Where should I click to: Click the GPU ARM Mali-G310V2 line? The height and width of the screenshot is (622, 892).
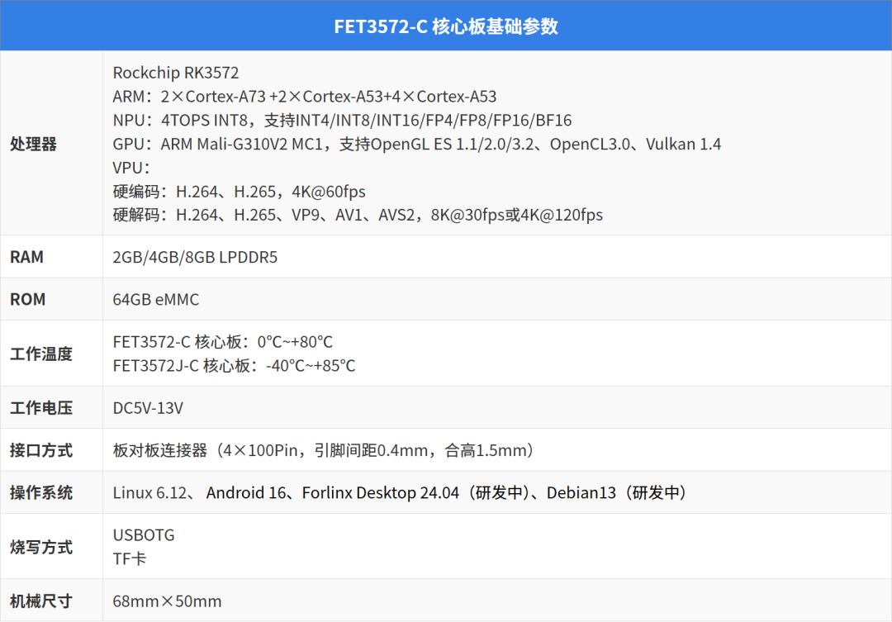click(x=416, y=145)
